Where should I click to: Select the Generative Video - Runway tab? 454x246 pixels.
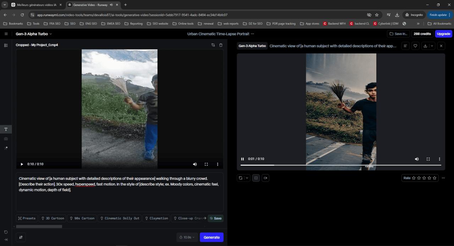(x=93, y=5)
